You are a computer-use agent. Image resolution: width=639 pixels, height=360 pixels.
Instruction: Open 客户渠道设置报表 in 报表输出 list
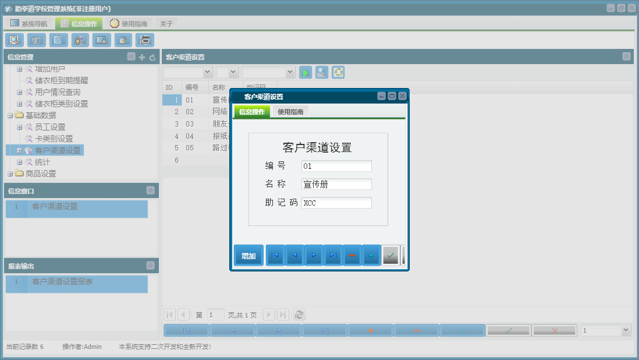point(77,284)
